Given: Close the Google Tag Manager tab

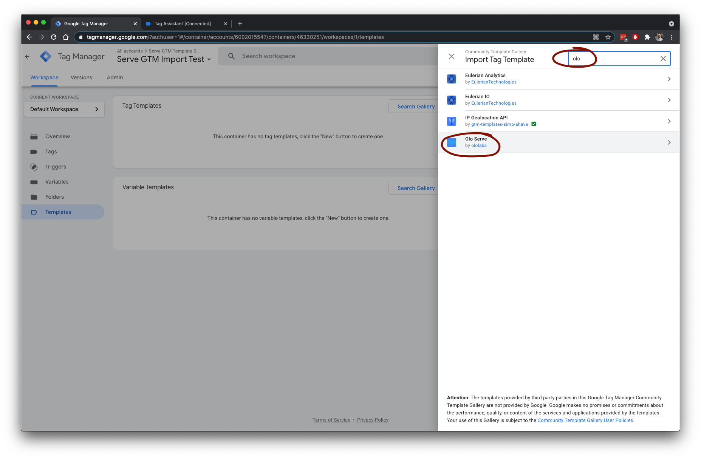Looking at the screenshot, I should coord(135,24).
